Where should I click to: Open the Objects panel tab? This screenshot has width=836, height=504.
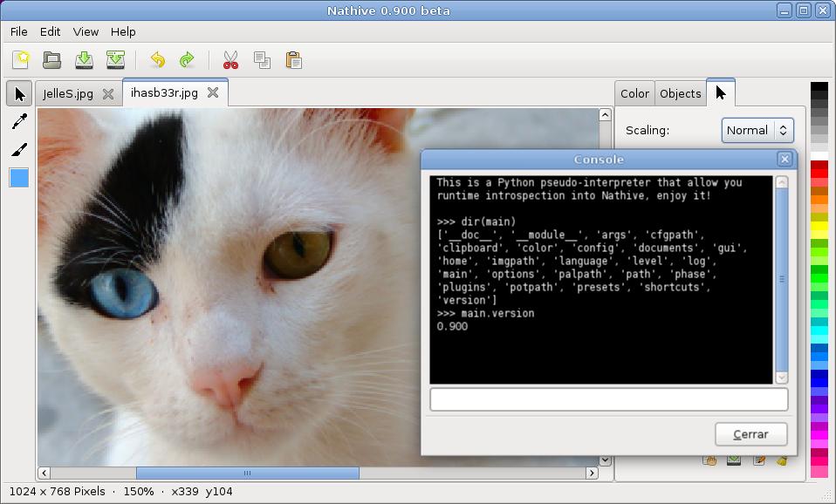pos(681,94)
